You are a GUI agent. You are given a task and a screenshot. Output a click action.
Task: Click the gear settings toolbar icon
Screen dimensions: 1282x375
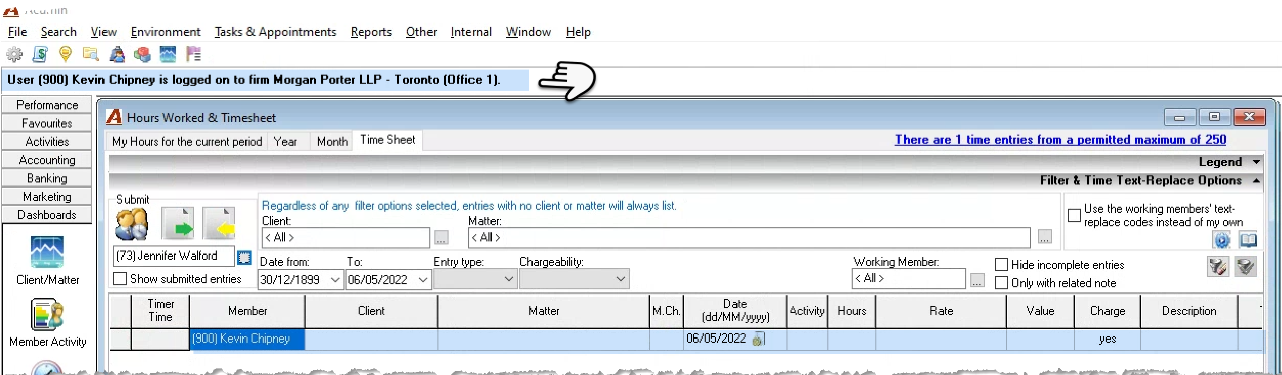tap(14, 54)
